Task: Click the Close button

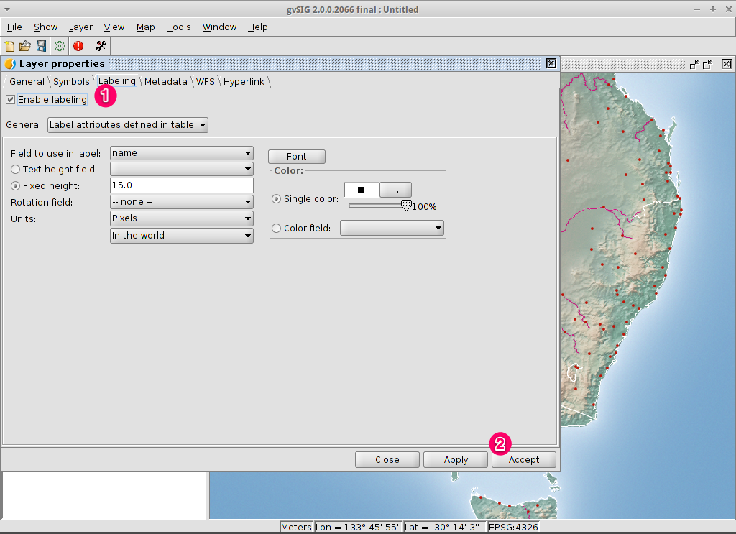Action: point(387,460)
